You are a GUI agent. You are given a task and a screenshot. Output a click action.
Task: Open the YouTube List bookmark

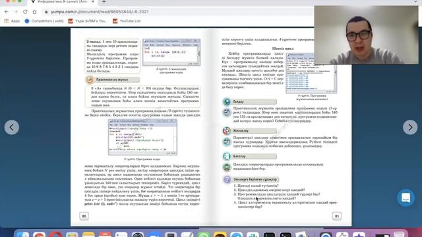[127, 21]
